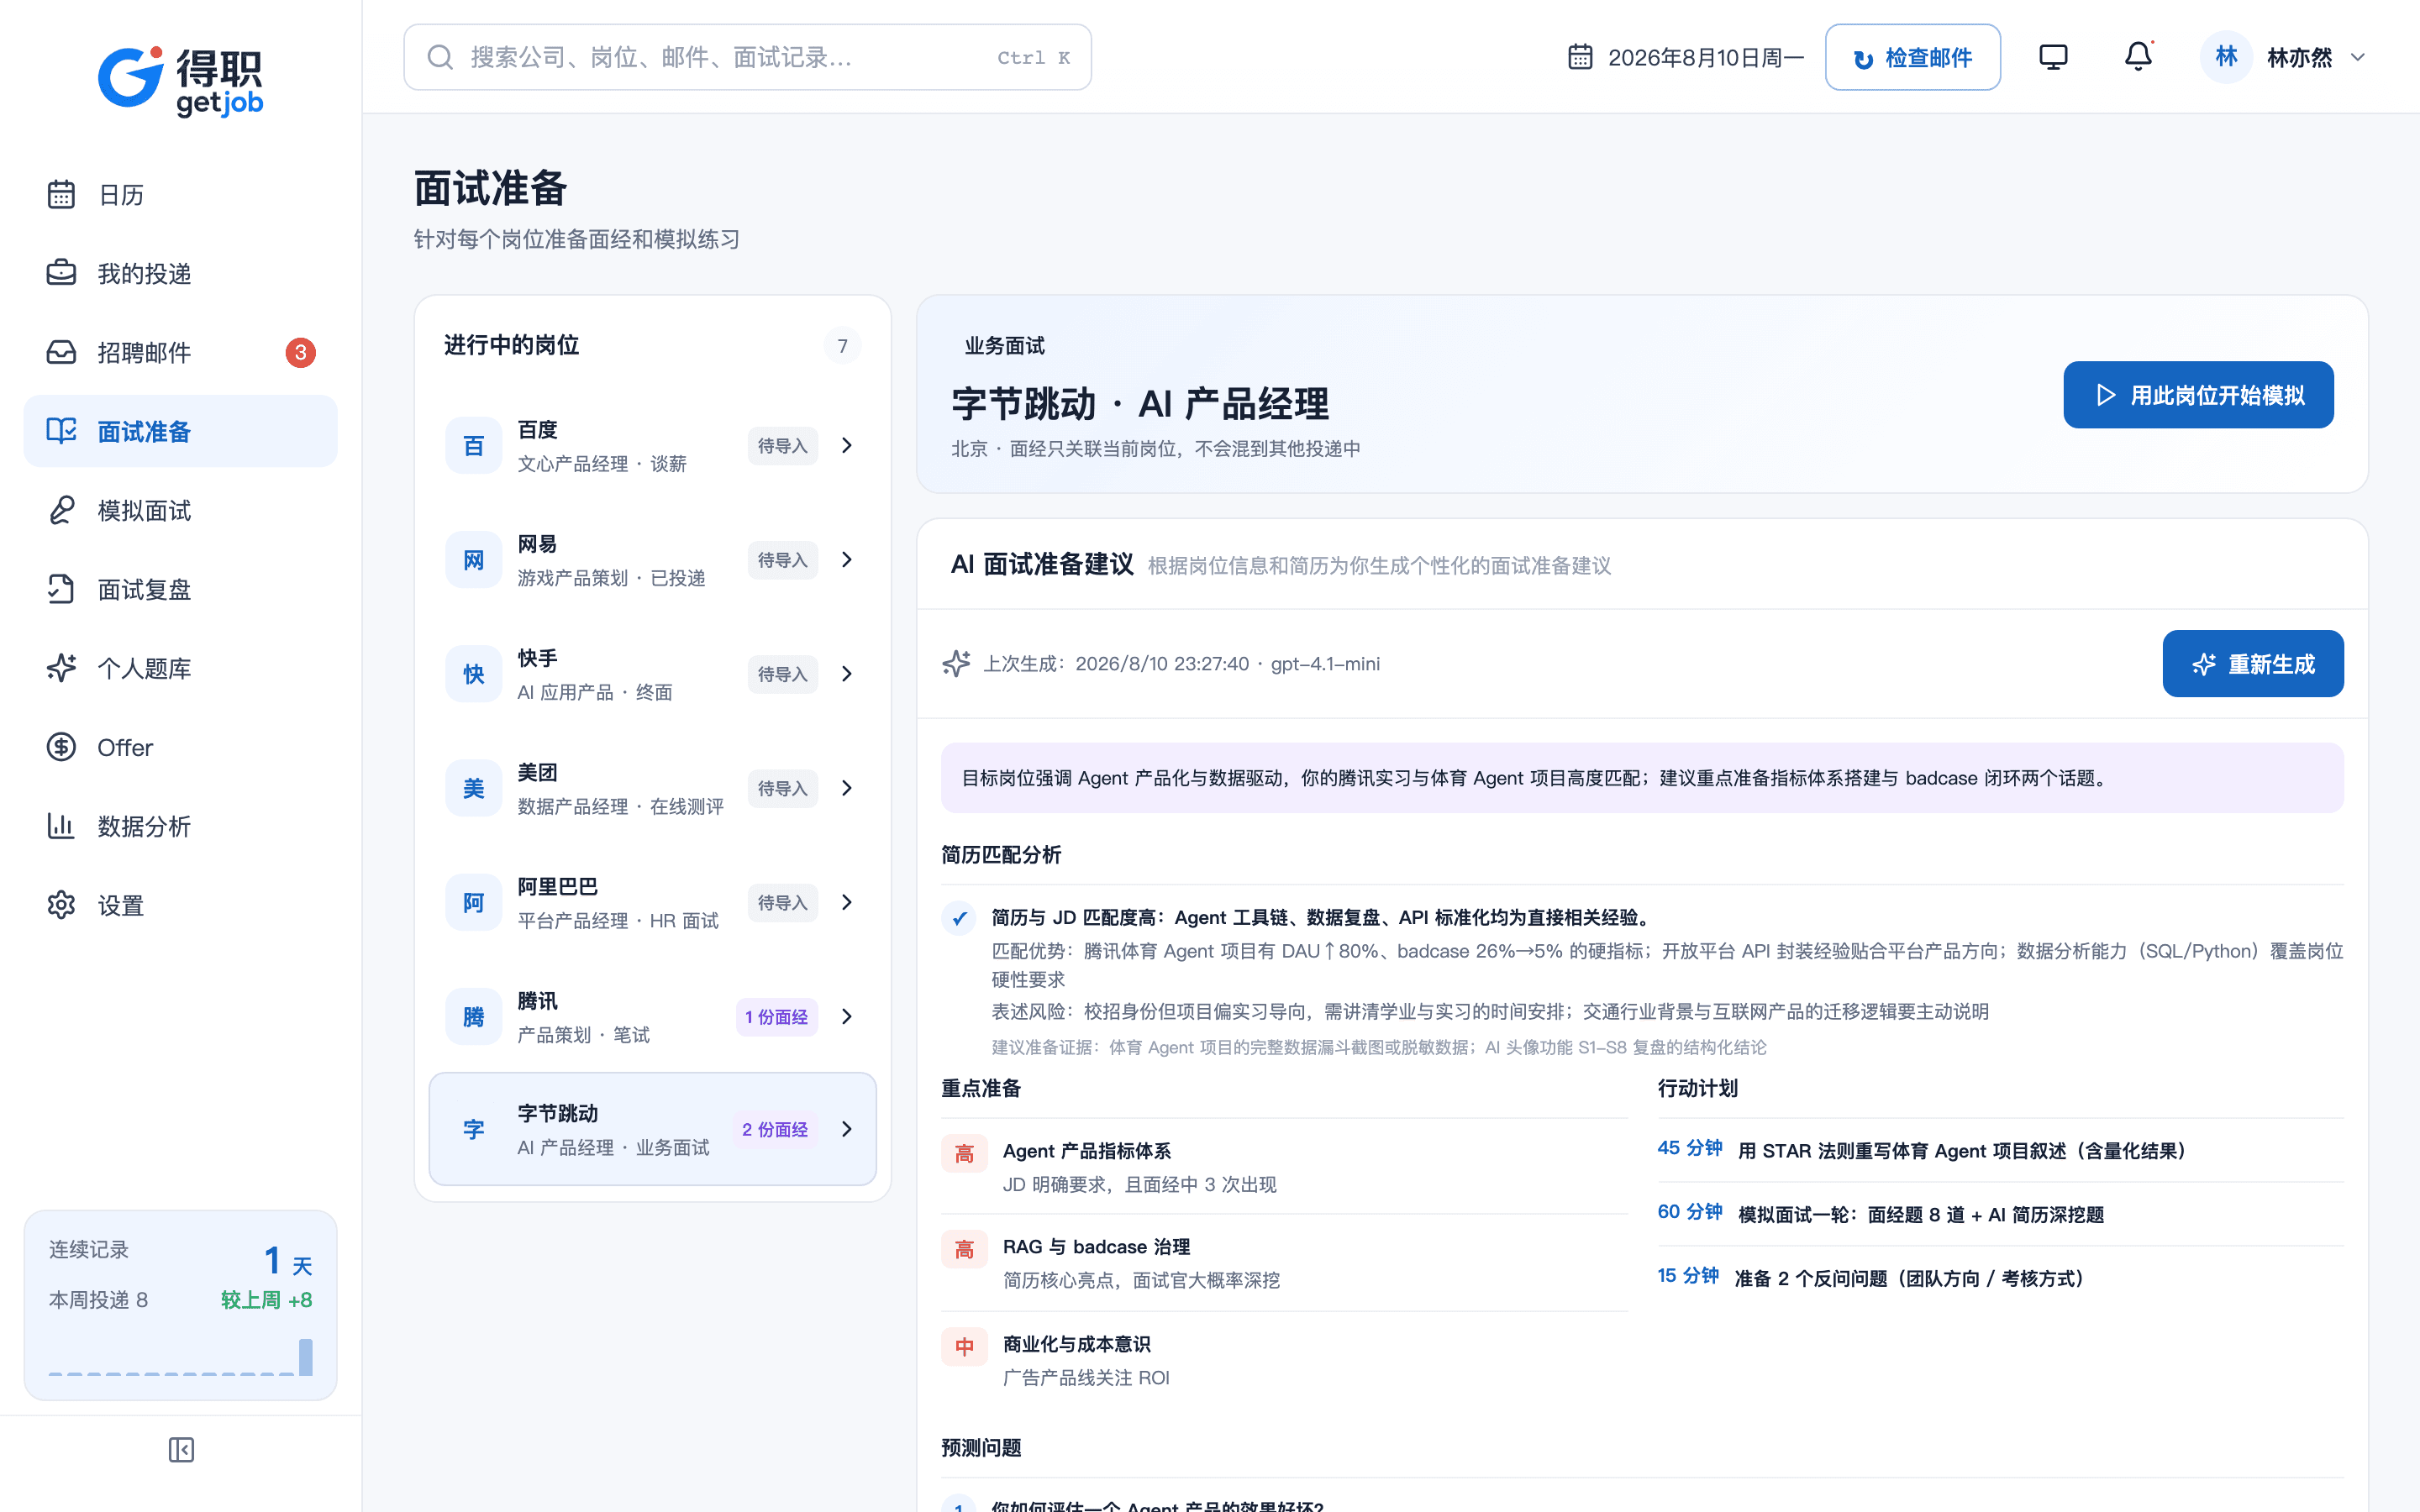Click the pen icon for 模拟面试
The width and height of the screenshot is (2420, 1512).
coord(61,510)
